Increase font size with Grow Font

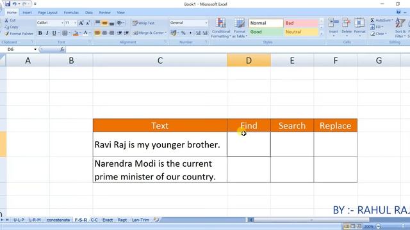tap(81, 23)
